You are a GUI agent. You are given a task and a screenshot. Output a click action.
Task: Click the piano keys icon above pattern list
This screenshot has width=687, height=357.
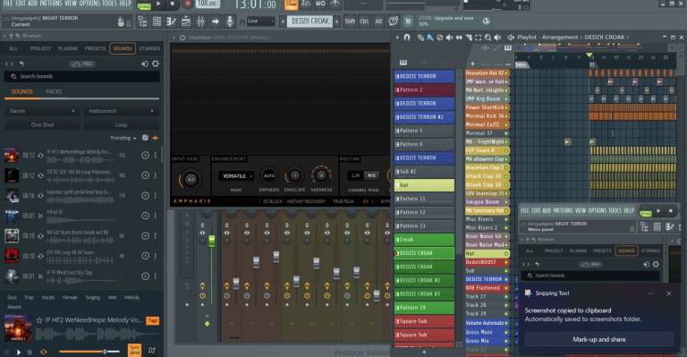coord(403,63)
